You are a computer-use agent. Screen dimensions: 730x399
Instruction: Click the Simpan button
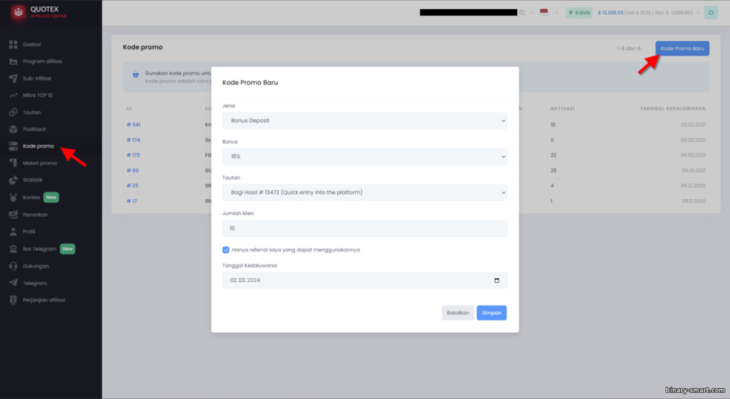point(491,313)
